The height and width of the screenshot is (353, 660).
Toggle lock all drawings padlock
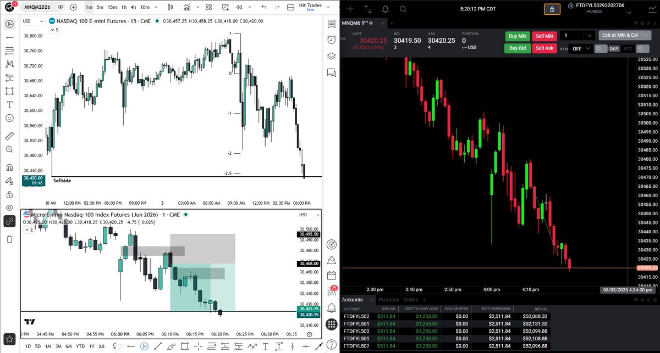(x=9, y=194)
